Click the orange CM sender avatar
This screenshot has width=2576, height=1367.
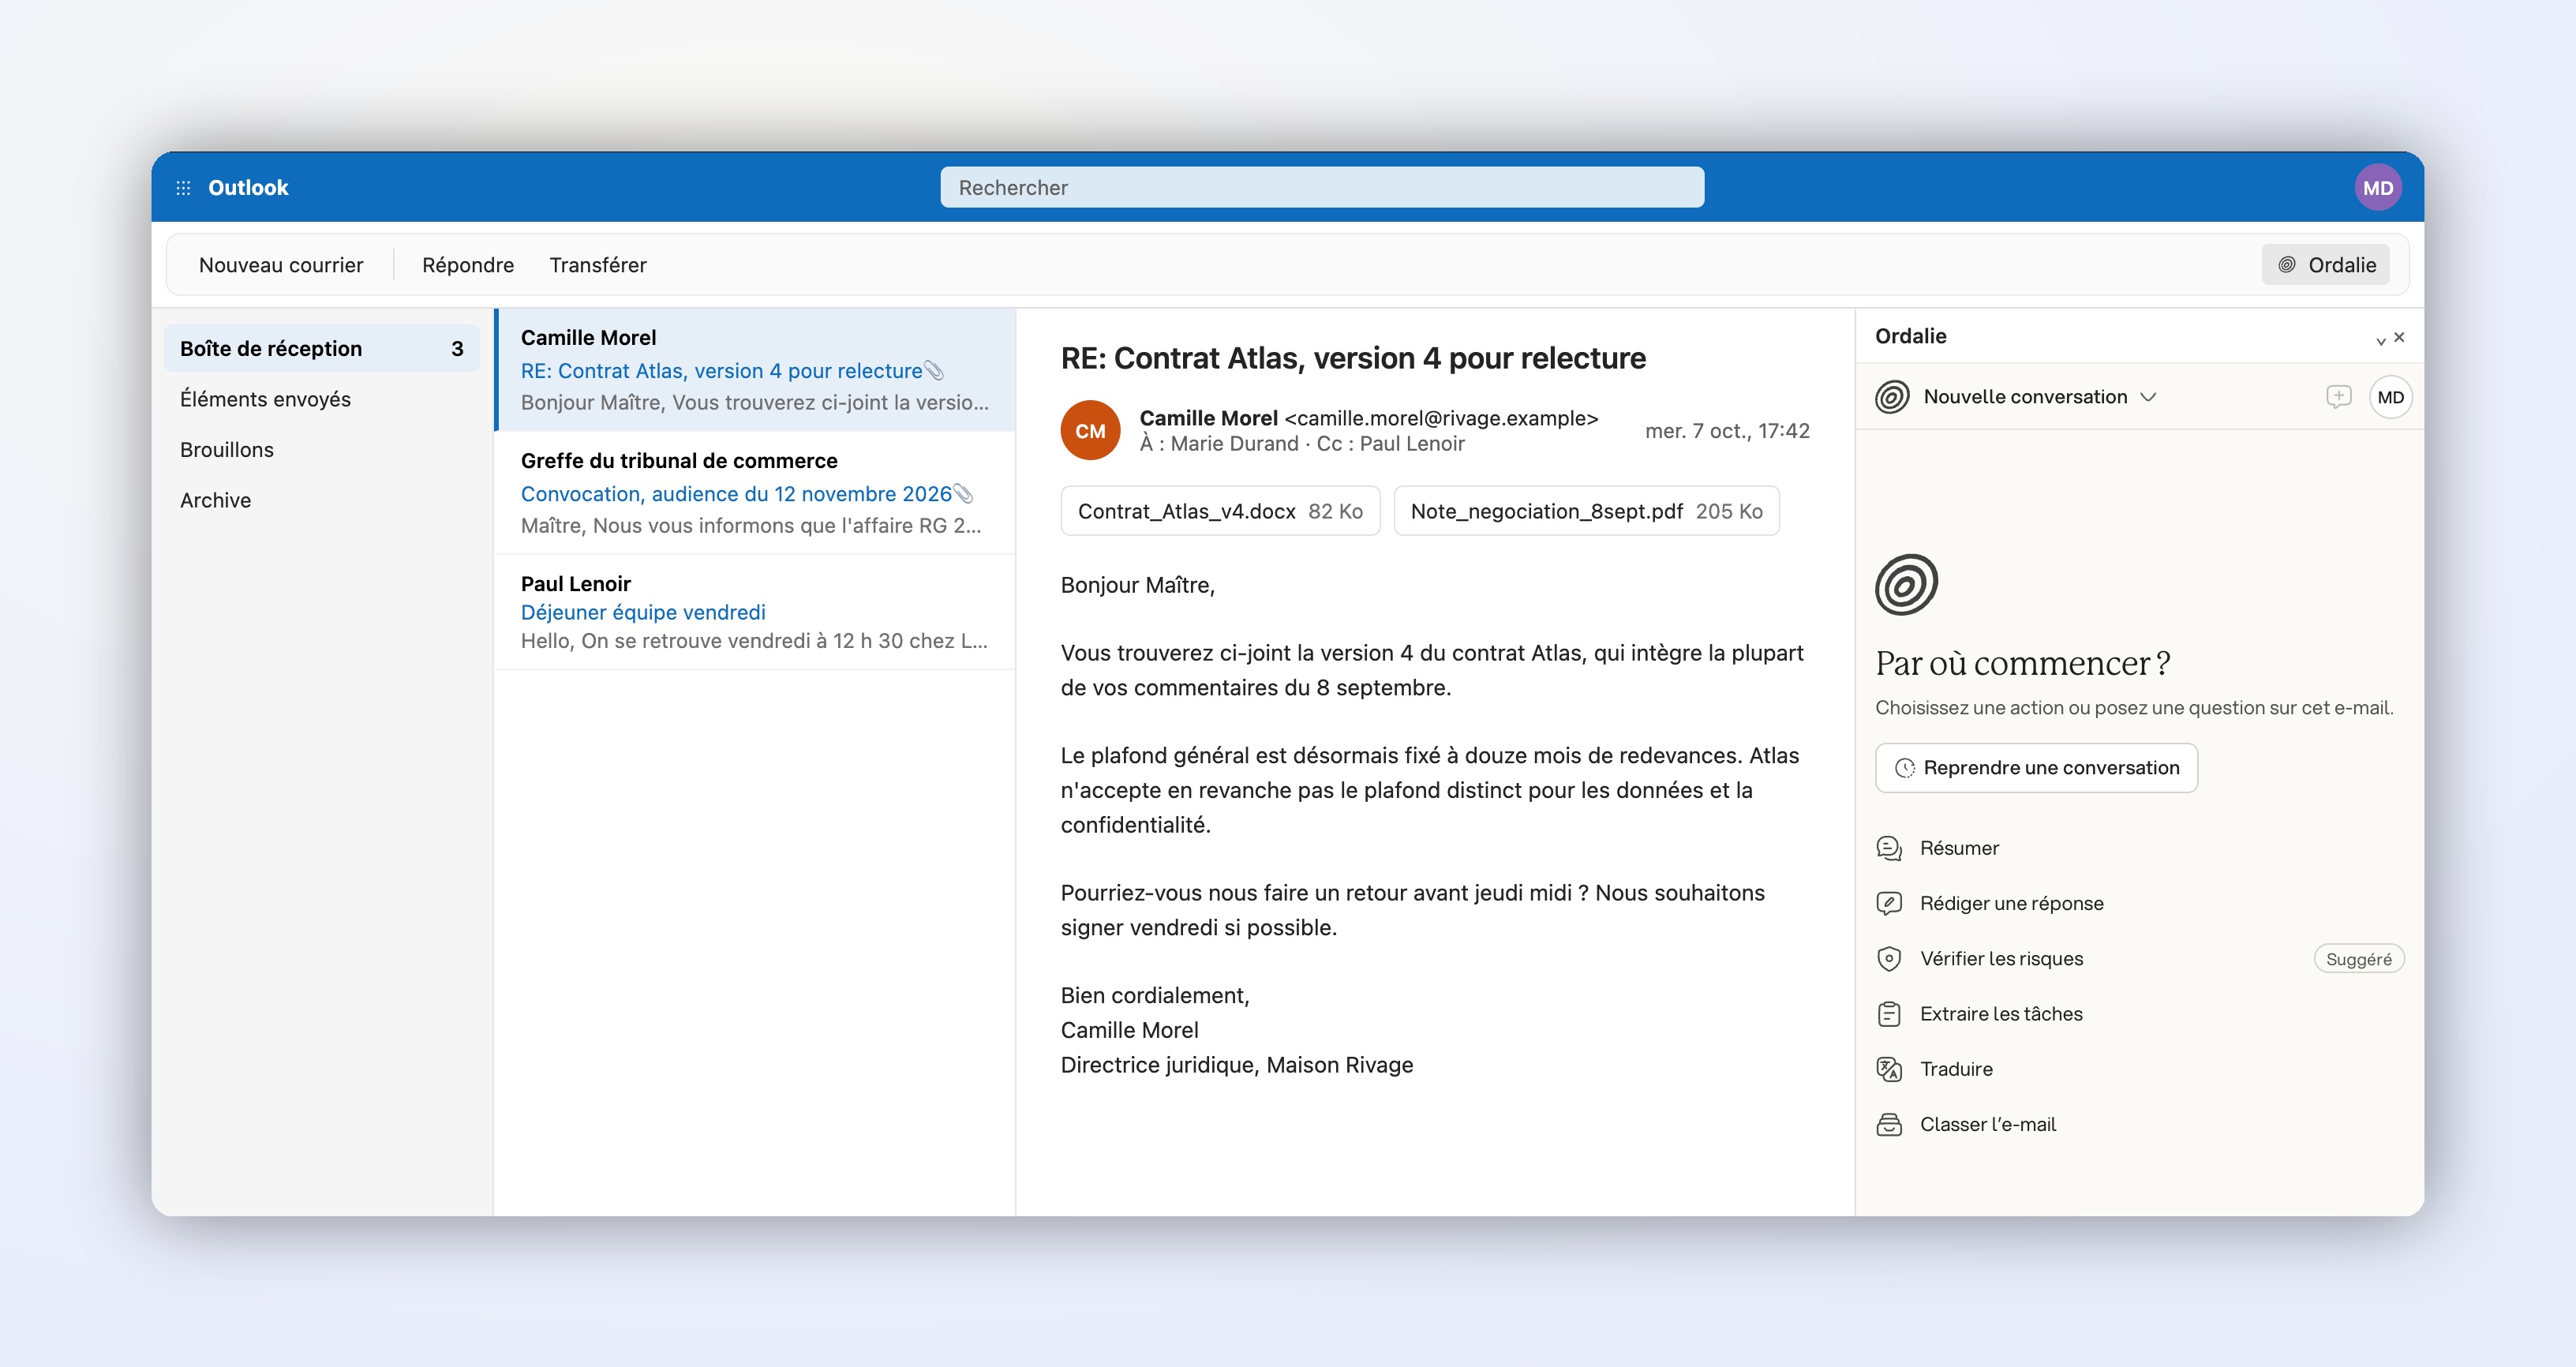pyautogui.click(x=1090, y=431)
